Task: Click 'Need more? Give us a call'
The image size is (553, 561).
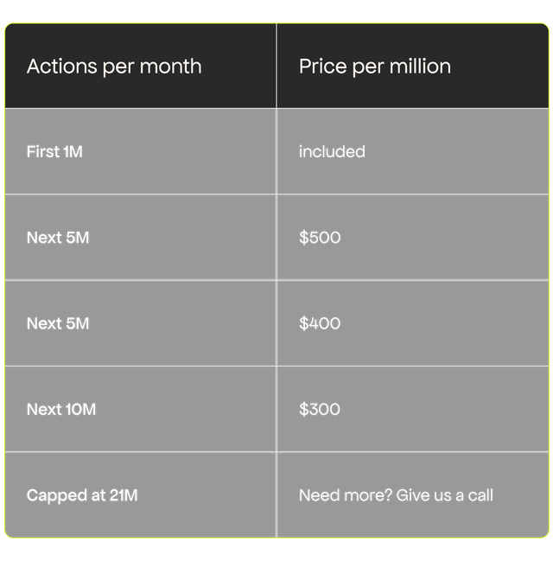Action: (x=396, y=495)
